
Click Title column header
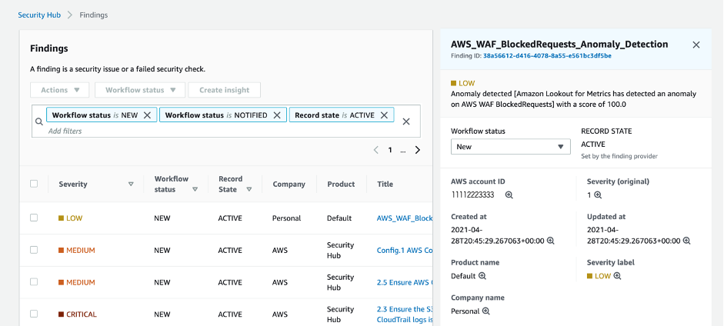tap(385, 184)
